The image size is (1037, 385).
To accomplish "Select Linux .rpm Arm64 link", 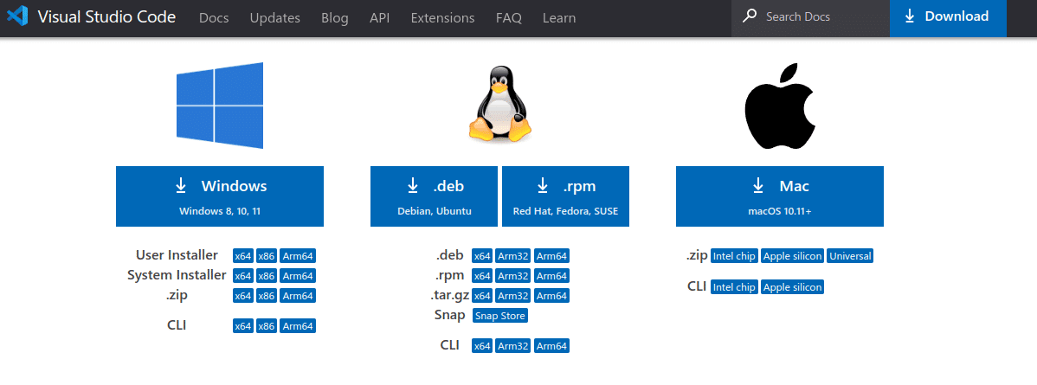I will coord(551,276).
